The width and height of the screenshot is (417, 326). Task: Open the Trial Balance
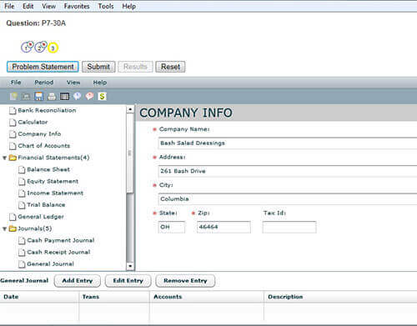click(42, 205)
